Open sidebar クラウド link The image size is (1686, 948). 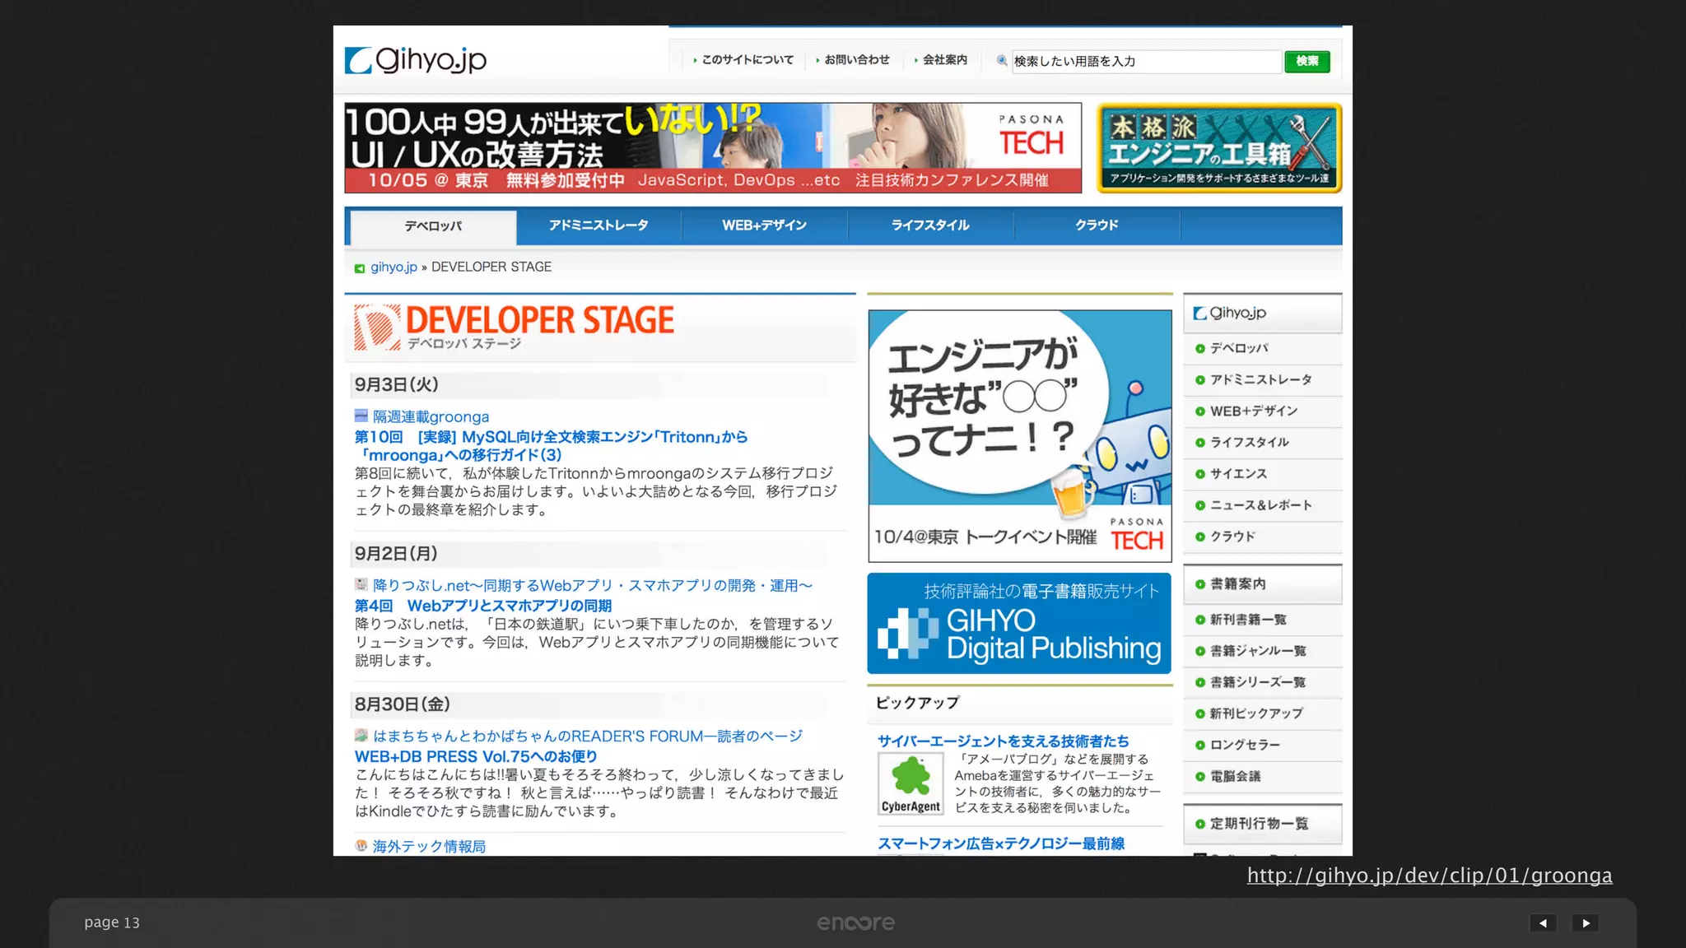[x=1232, y=537]
